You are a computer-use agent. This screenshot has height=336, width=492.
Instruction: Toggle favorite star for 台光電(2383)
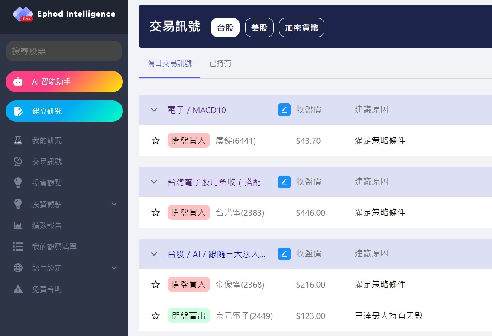tap(156, 213)
